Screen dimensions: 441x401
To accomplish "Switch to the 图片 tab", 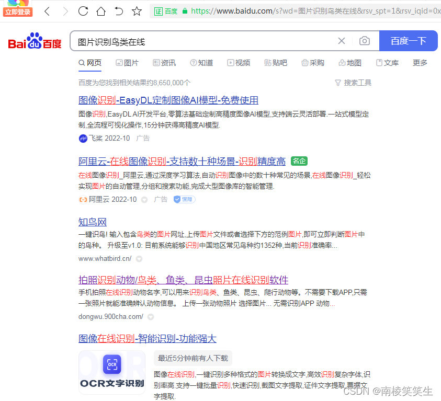I will [127, 63].
